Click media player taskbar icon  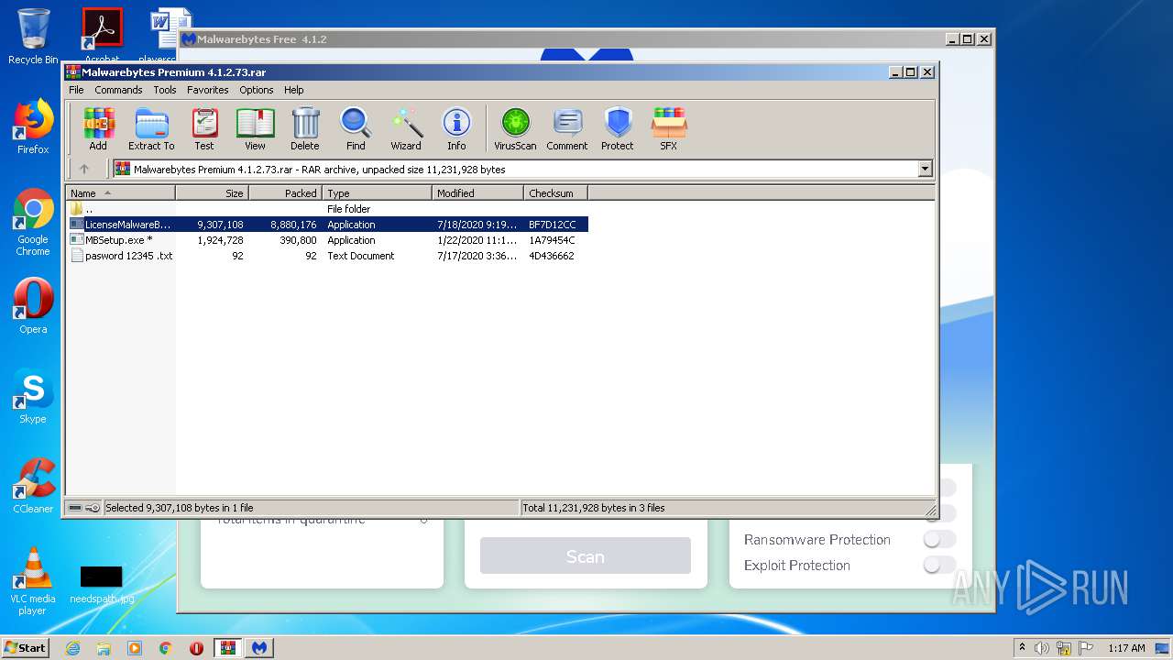click(x=135, y=648)
